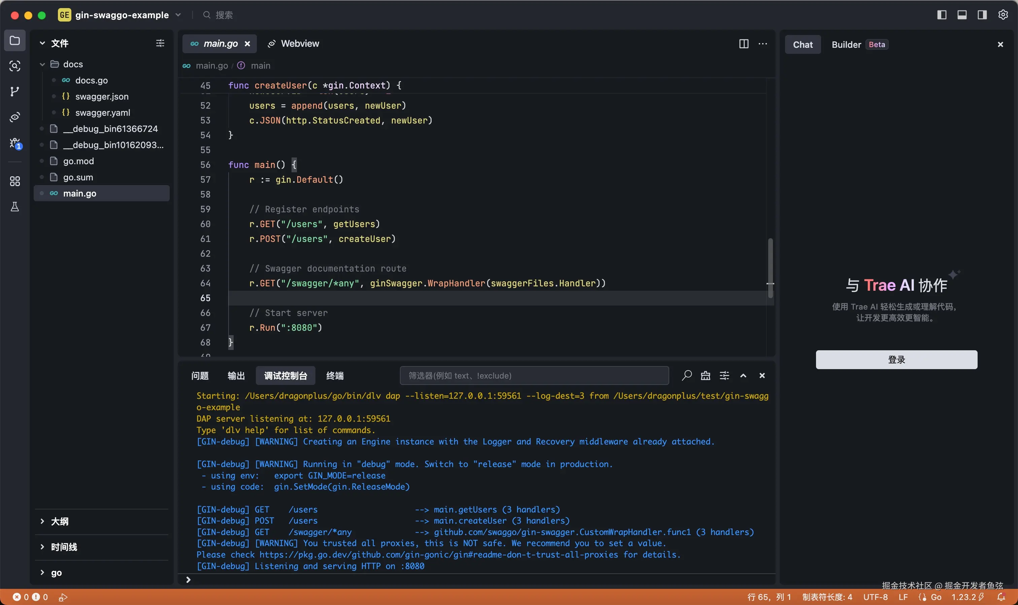1018x605 pixels.
Task: Clear the debug console output
Action: point(705,376)
